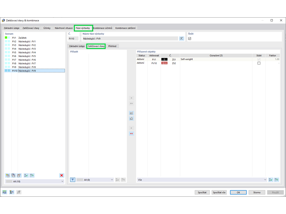Image resolution: width=286 pixels, height=214 pixels.
Task: Select FV1 Začátek in the list
Action: [35, 38]
